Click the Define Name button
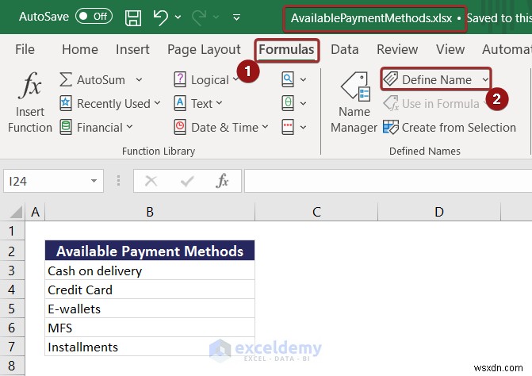 coord(427,80)
